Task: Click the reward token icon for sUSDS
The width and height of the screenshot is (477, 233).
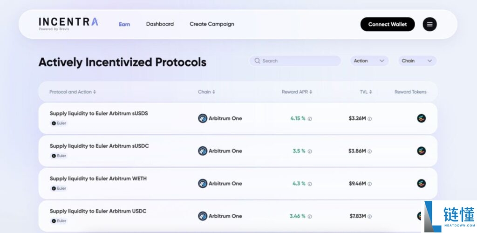Action: point(421,118)
